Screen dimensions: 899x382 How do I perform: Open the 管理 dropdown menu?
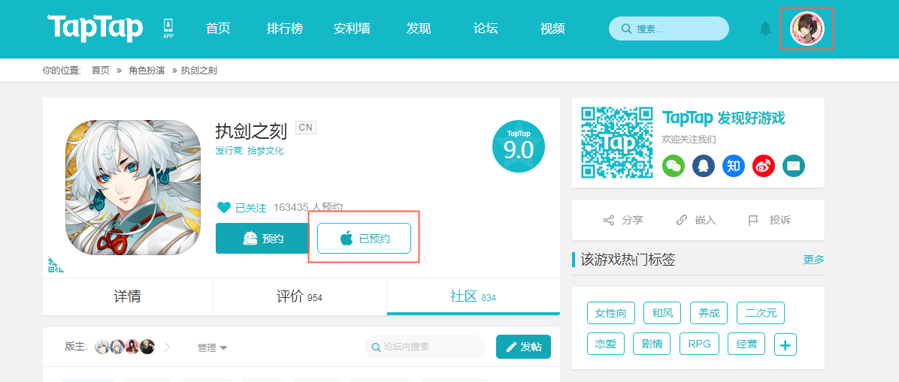click(212, 347)
